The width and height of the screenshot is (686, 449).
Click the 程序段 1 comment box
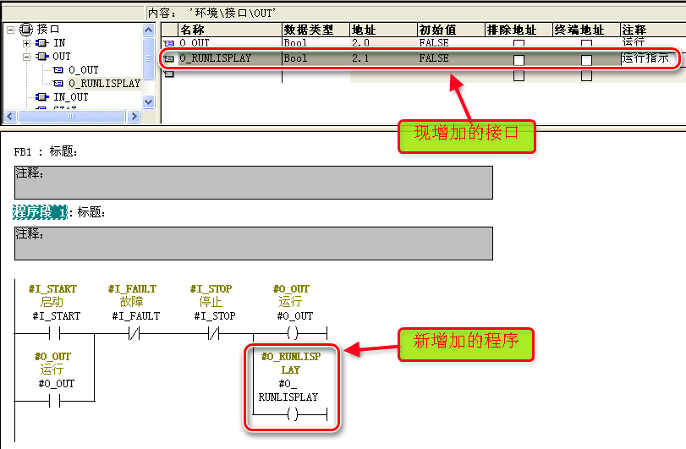point(254,244)
